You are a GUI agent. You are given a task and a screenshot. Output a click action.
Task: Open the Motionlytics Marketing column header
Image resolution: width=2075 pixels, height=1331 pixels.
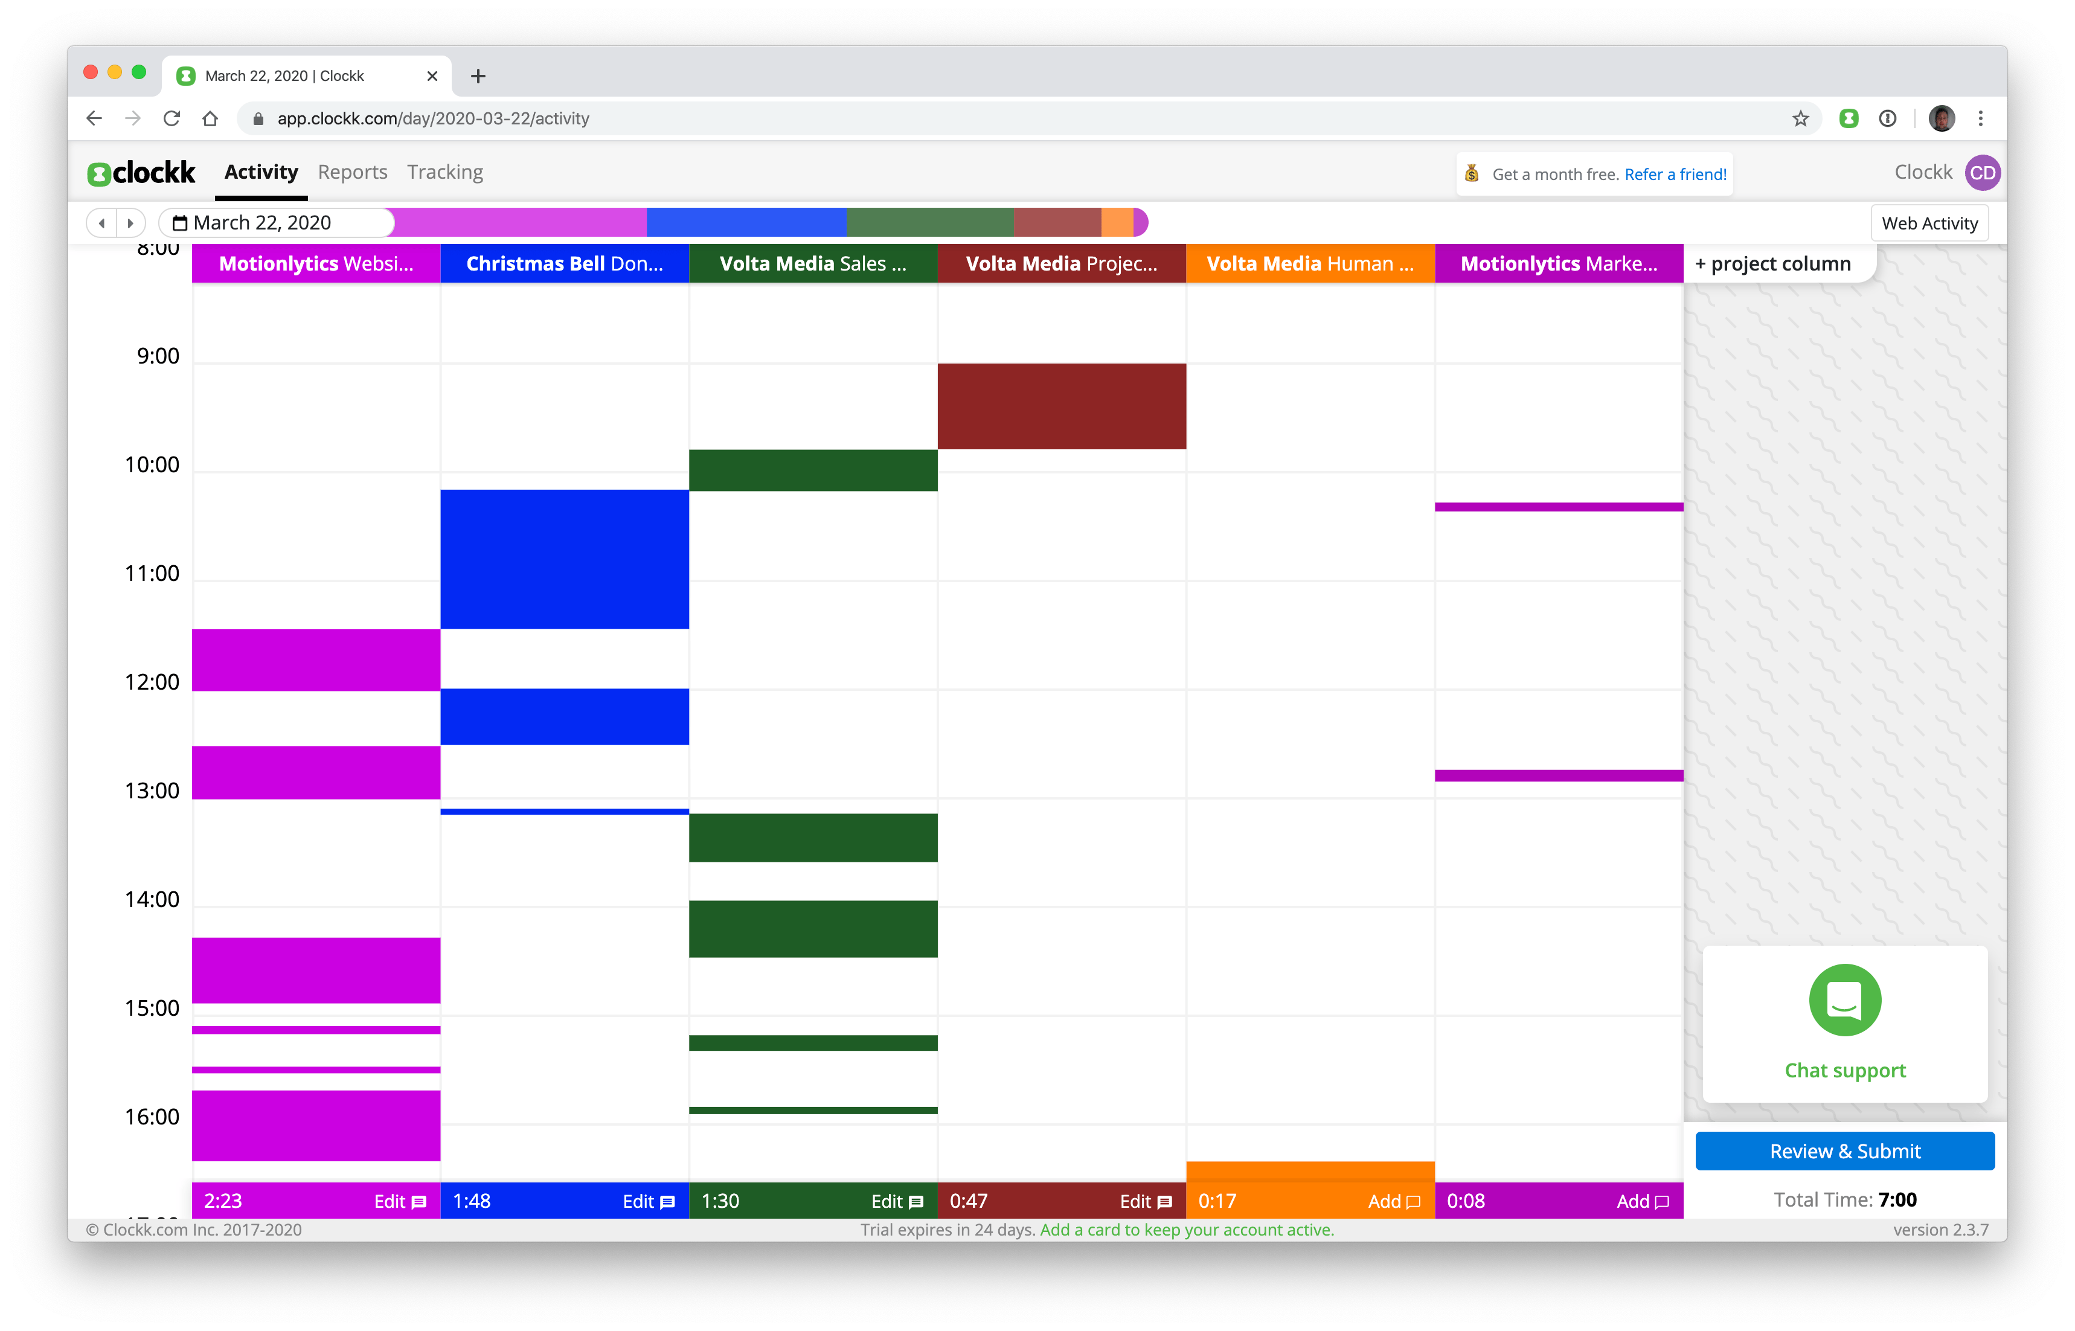[x=1559, y=264]
